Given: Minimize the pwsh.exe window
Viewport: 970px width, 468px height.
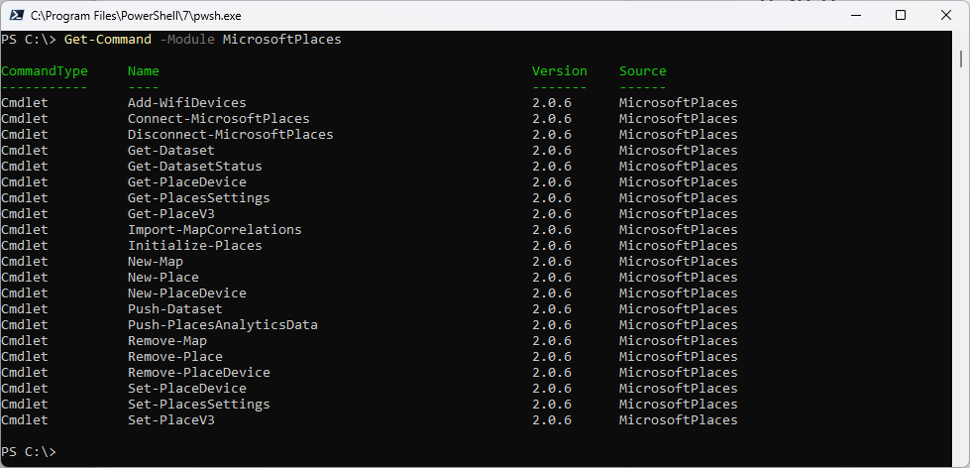Looking at the screenshot, I should [855, 16].
